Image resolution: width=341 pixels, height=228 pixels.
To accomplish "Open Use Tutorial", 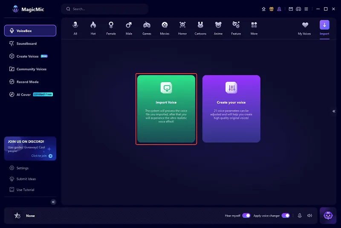I will click(22, 190).
